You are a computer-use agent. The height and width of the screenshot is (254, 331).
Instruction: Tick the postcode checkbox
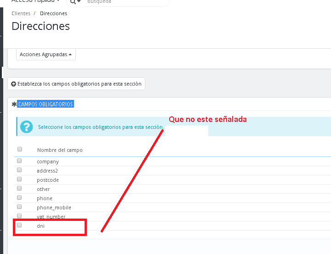coord(19,179)
